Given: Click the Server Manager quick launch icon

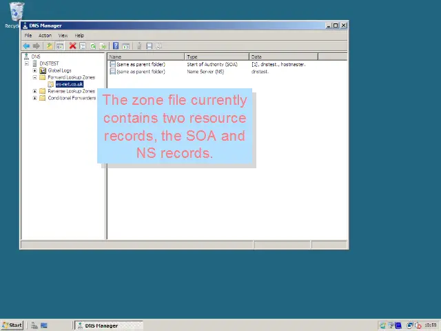Looking at the screenshot, I should 34,325.
